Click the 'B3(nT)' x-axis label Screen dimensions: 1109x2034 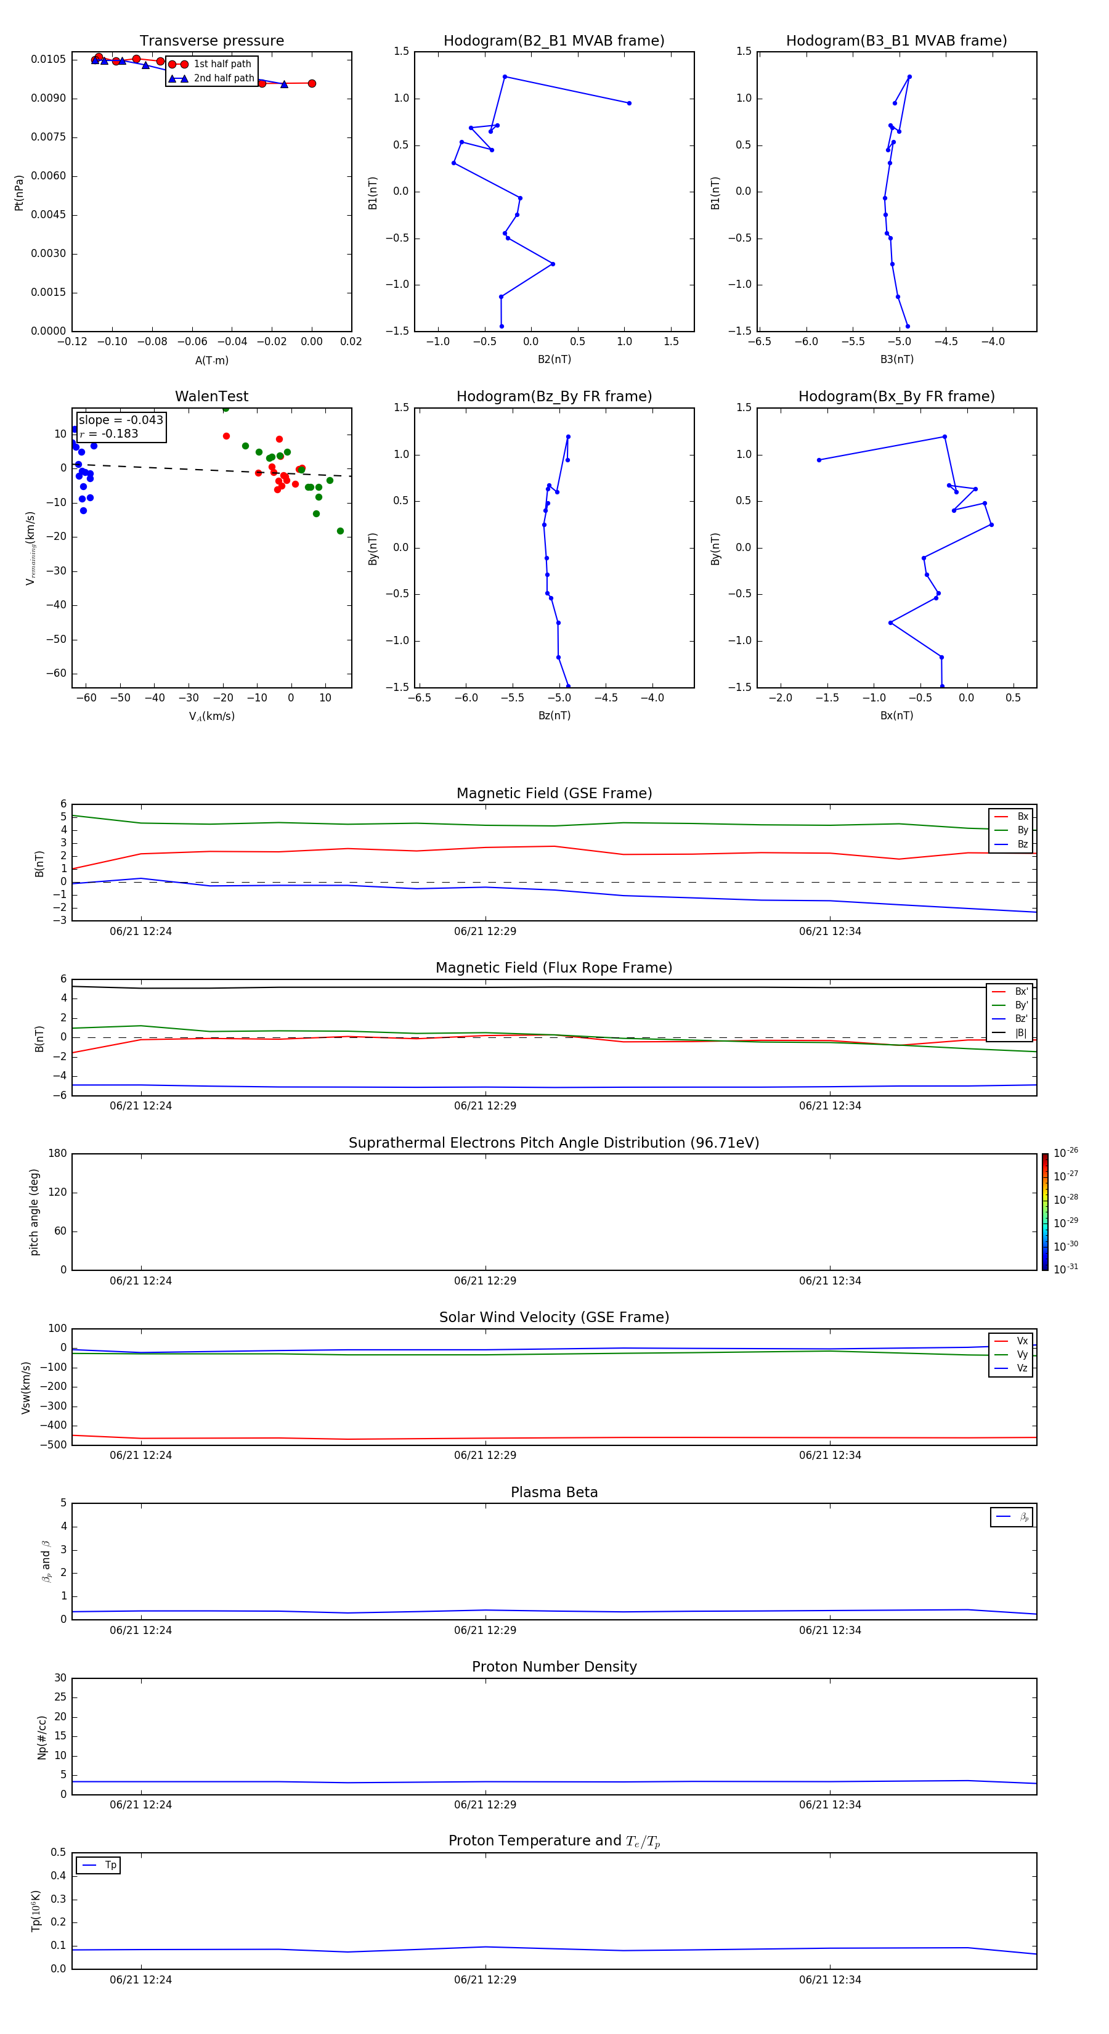[x=896, y=359]
